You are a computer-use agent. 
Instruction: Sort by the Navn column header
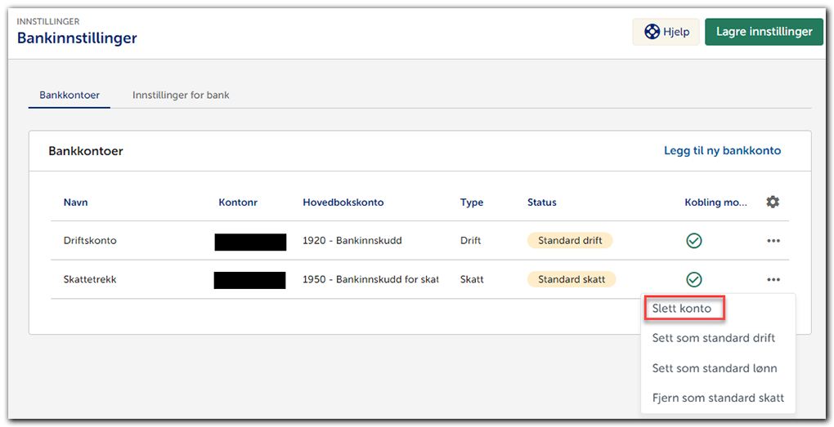coord(76,202)
